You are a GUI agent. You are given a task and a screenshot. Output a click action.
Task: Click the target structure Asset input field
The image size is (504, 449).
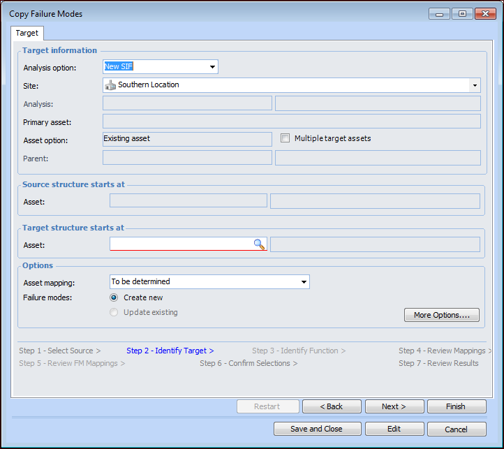[x=181, y=244]
